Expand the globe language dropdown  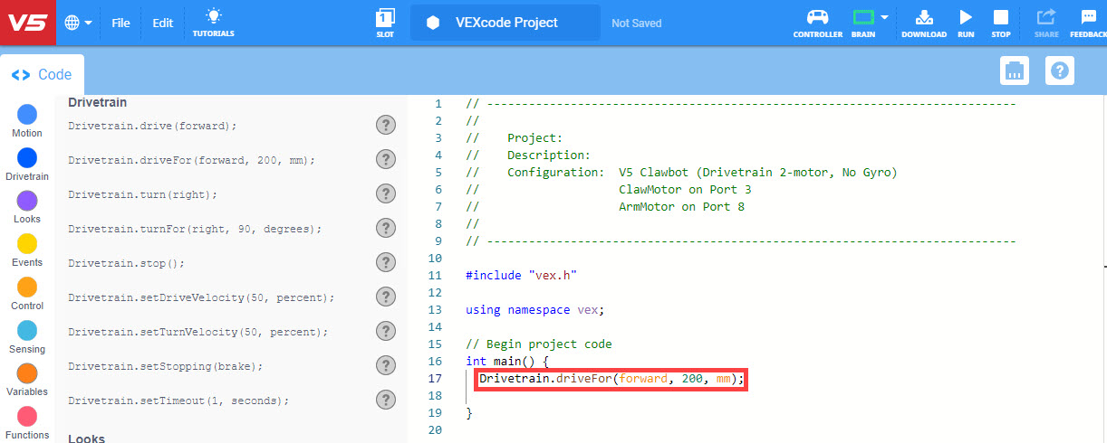[79, 23]
